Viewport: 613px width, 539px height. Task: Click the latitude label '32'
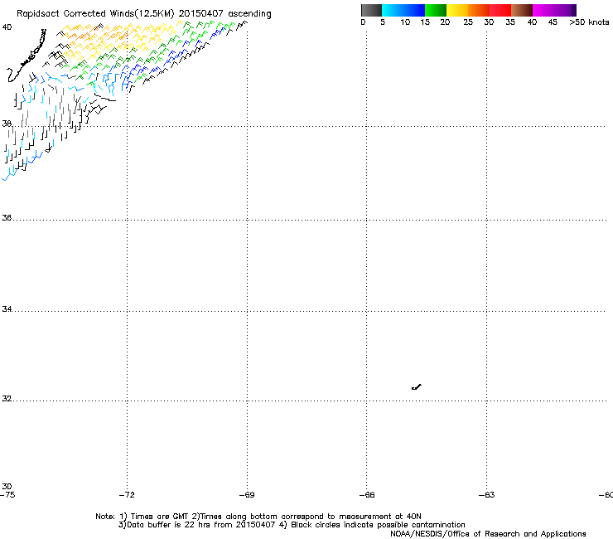tap(7, 399)
